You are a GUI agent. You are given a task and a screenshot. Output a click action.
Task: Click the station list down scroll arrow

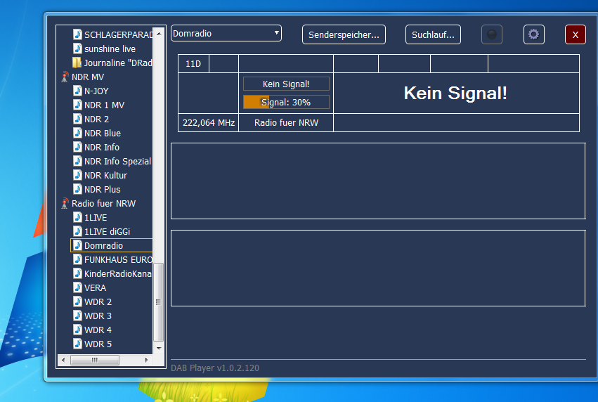tap(159, 348)
